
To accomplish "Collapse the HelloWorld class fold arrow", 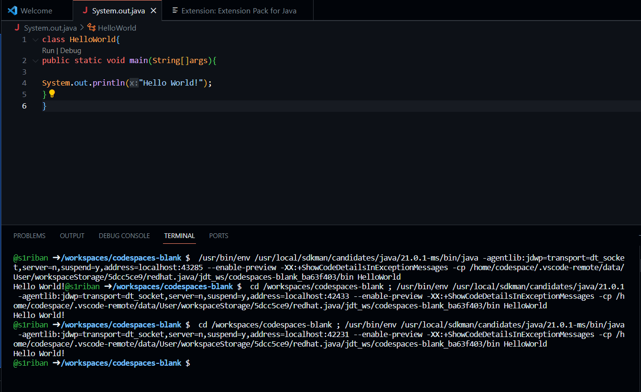I will (x=35, y=40).
